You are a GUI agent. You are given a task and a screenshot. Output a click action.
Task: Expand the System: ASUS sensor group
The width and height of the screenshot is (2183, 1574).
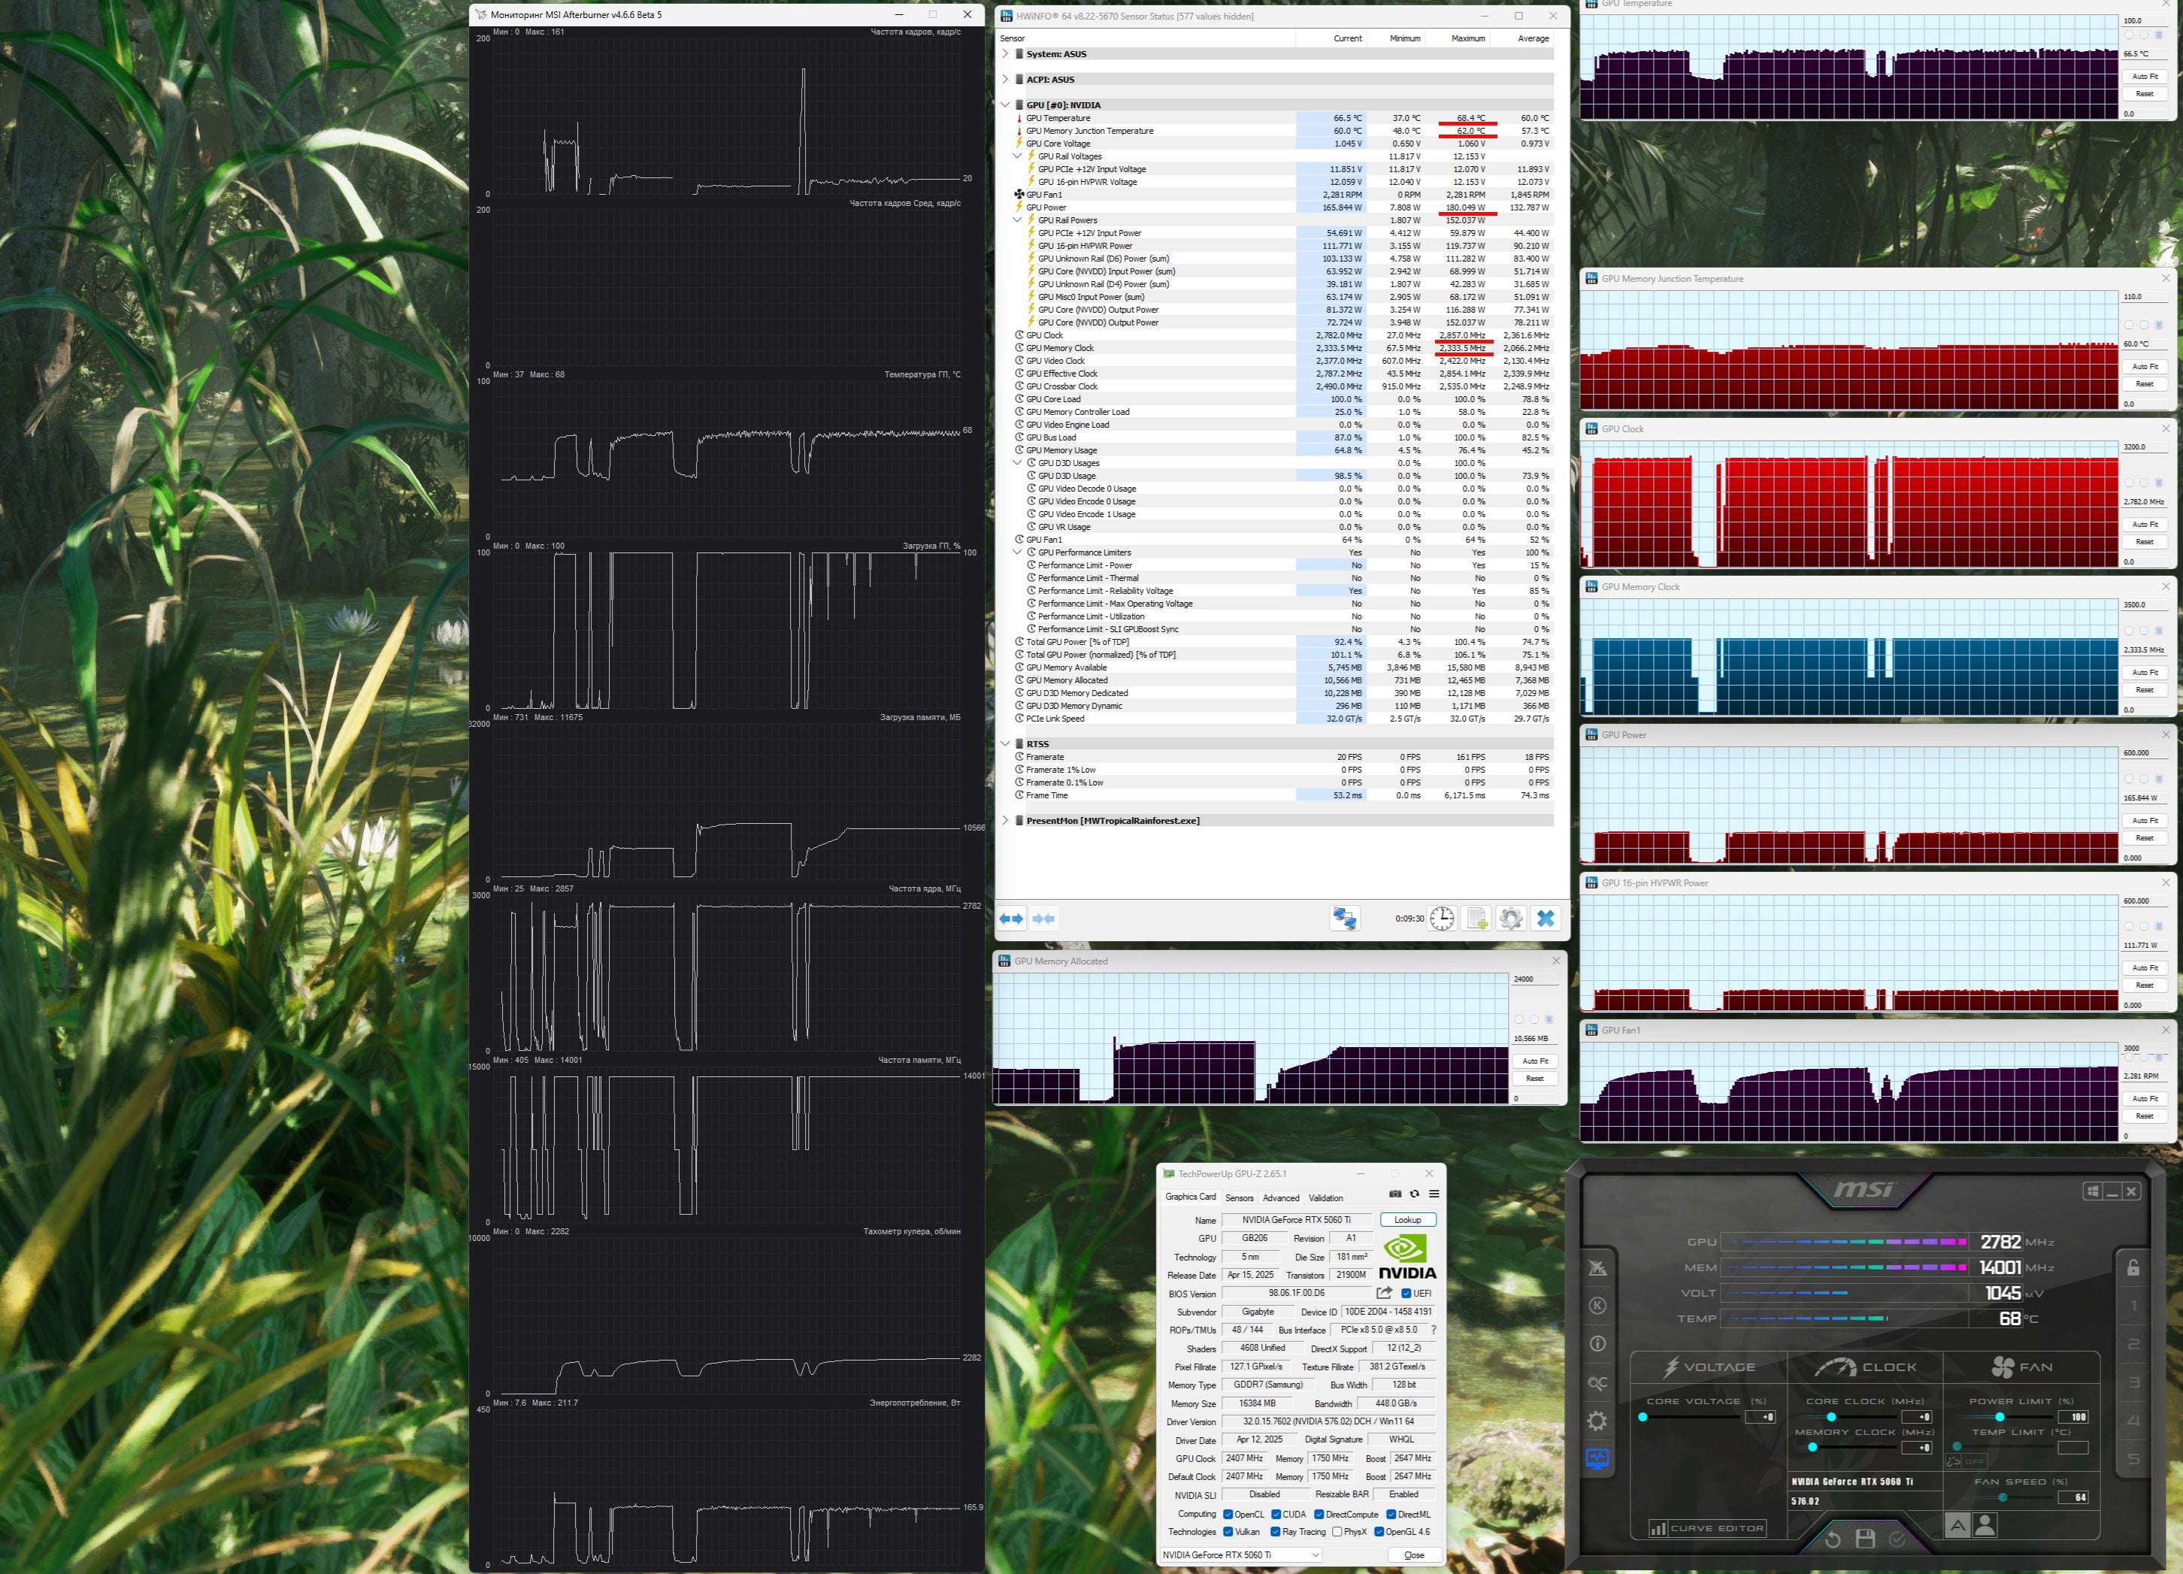(1005, 54)
